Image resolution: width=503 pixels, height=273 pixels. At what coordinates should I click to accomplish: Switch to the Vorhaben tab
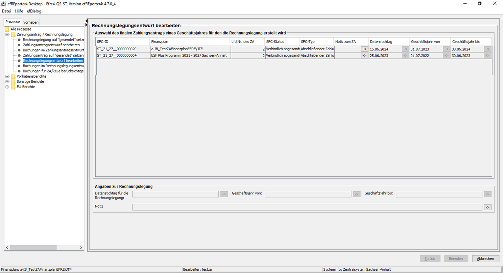[31, 22]
